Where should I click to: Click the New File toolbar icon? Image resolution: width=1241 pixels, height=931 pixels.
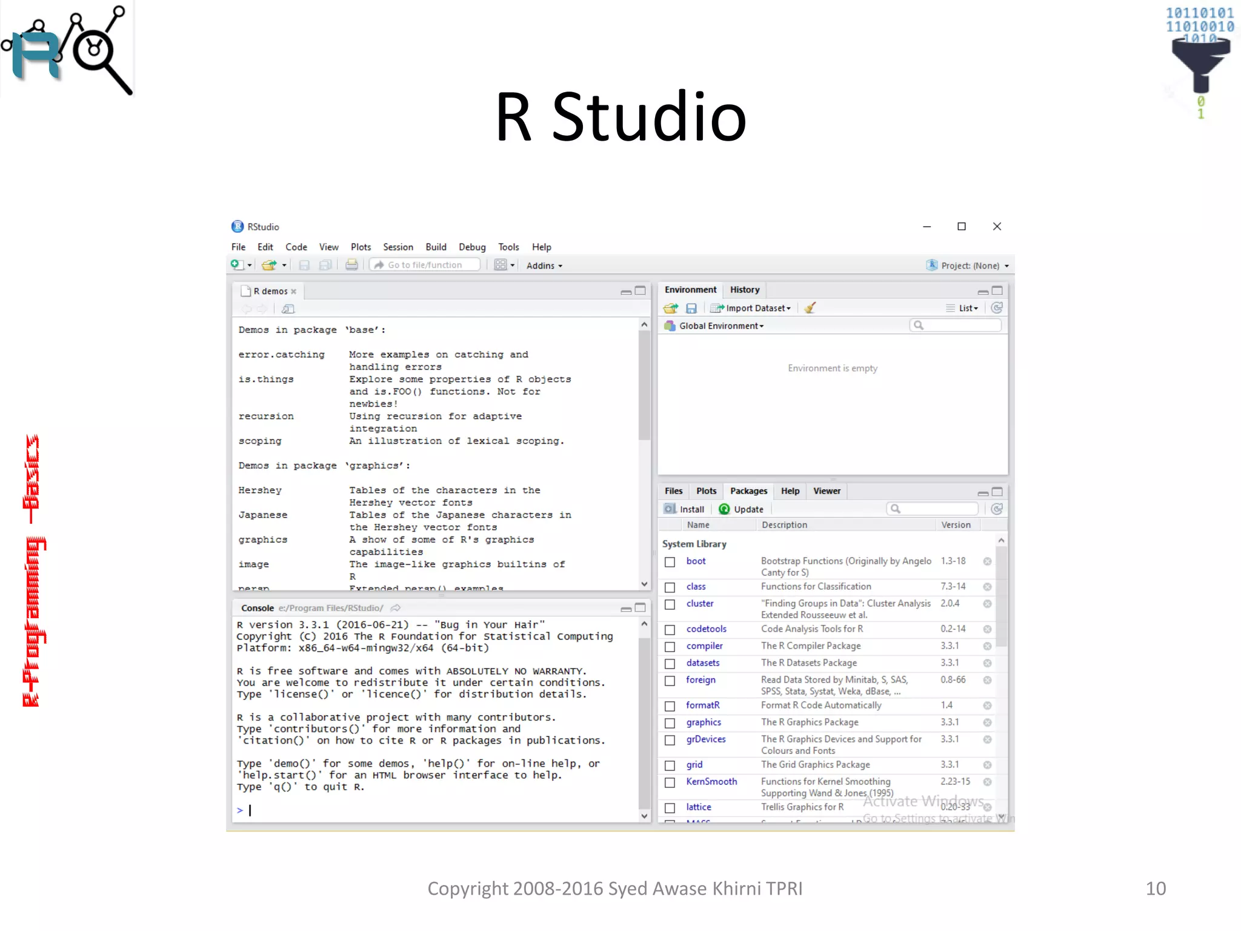(x=237, y=265)
